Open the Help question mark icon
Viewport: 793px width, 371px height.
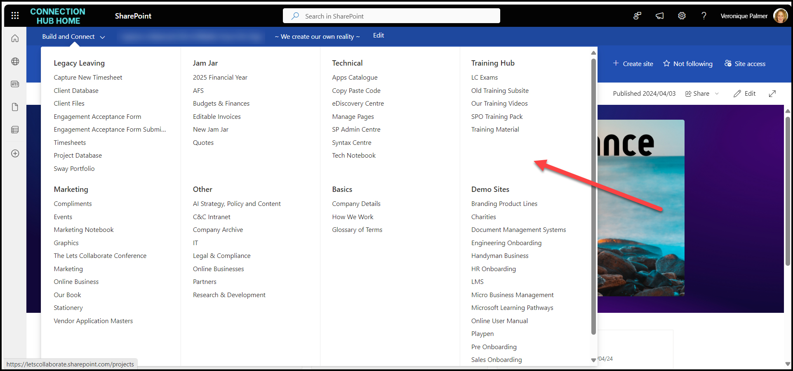(704, 16)
